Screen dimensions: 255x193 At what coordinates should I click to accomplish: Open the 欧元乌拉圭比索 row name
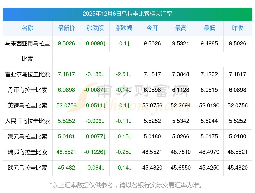(27, 168)
